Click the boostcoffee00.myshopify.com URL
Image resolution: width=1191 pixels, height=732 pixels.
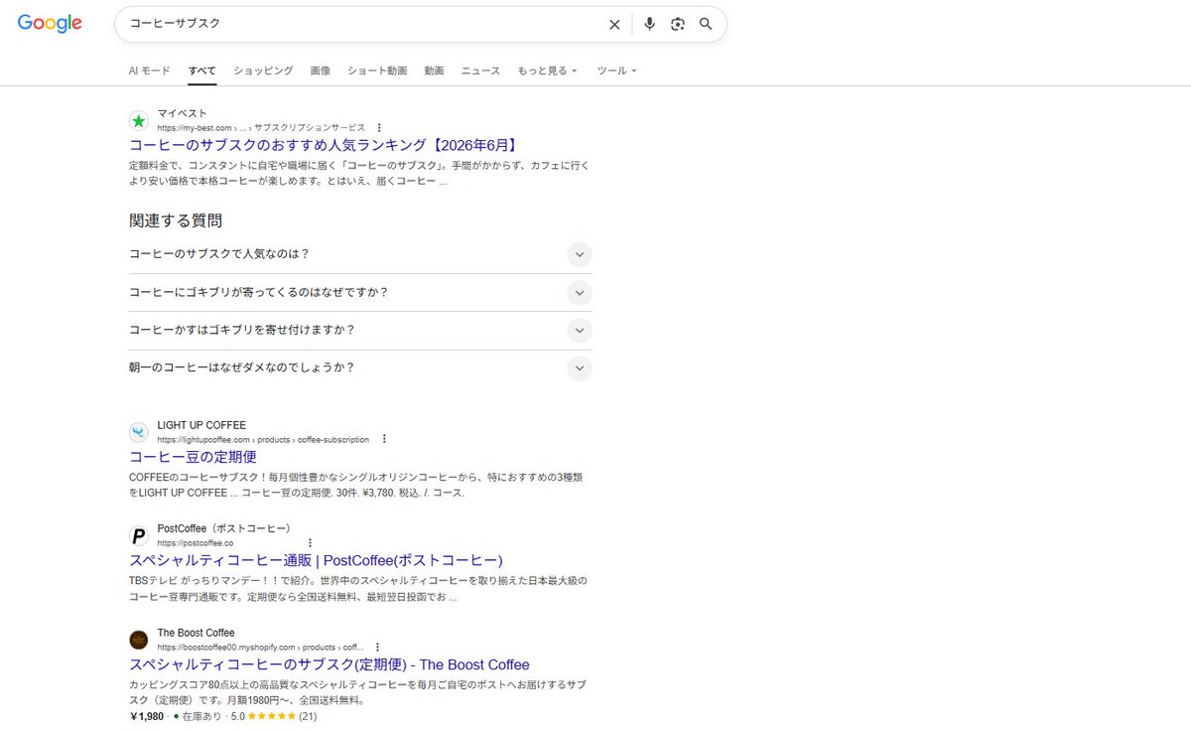261,647
